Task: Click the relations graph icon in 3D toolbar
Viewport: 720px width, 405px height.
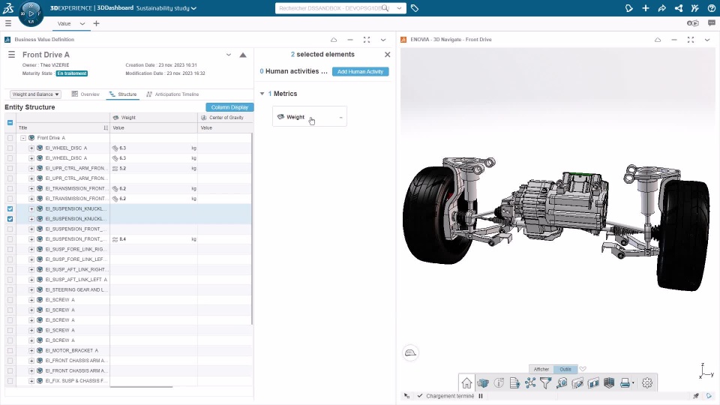Action: coord(530,383)
